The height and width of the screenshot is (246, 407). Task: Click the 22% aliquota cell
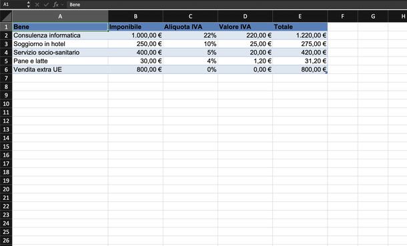tap(190, 35)
